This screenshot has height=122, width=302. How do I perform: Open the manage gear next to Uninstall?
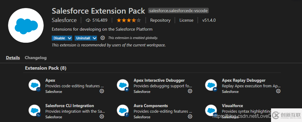pyautogui.click(x=103, y=38)
